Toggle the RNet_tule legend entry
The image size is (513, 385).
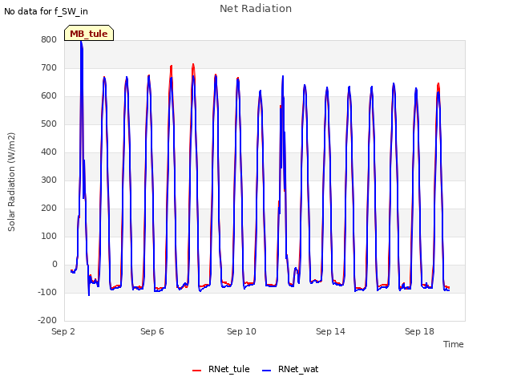tap(221, 369)
